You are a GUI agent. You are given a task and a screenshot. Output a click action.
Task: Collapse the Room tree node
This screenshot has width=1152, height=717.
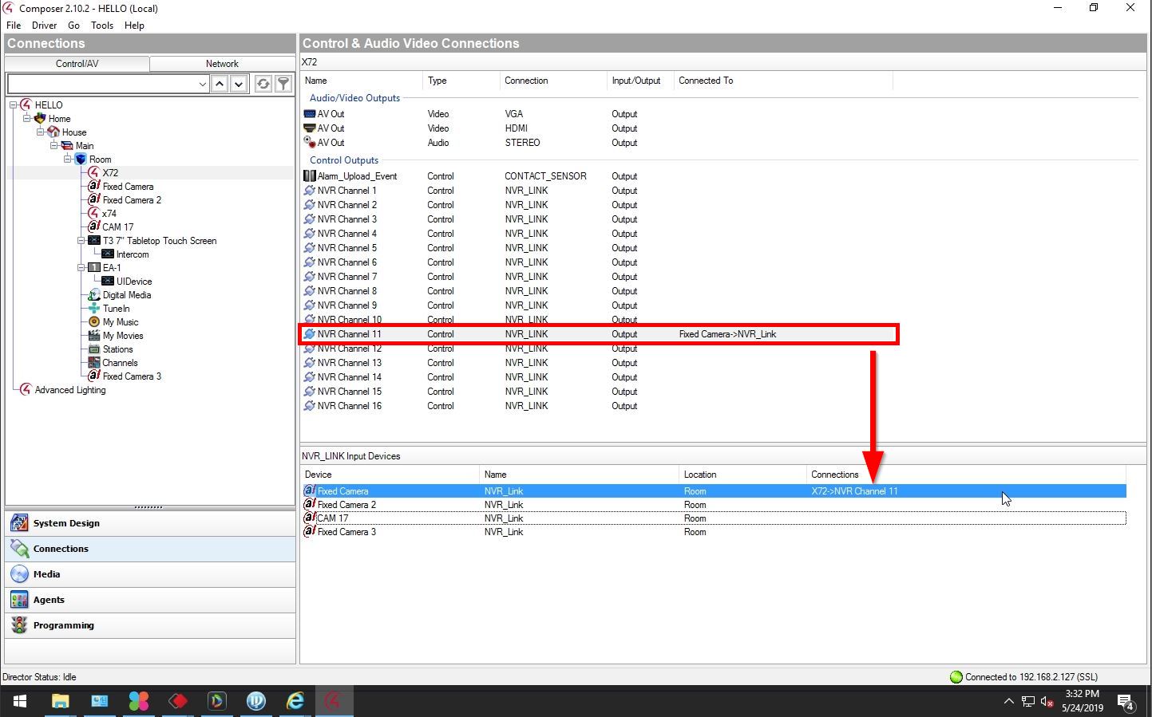point(68,160)
